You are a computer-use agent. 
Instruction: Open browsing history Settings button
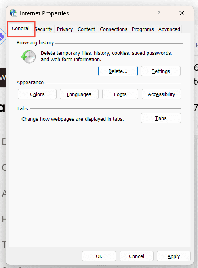161,71
